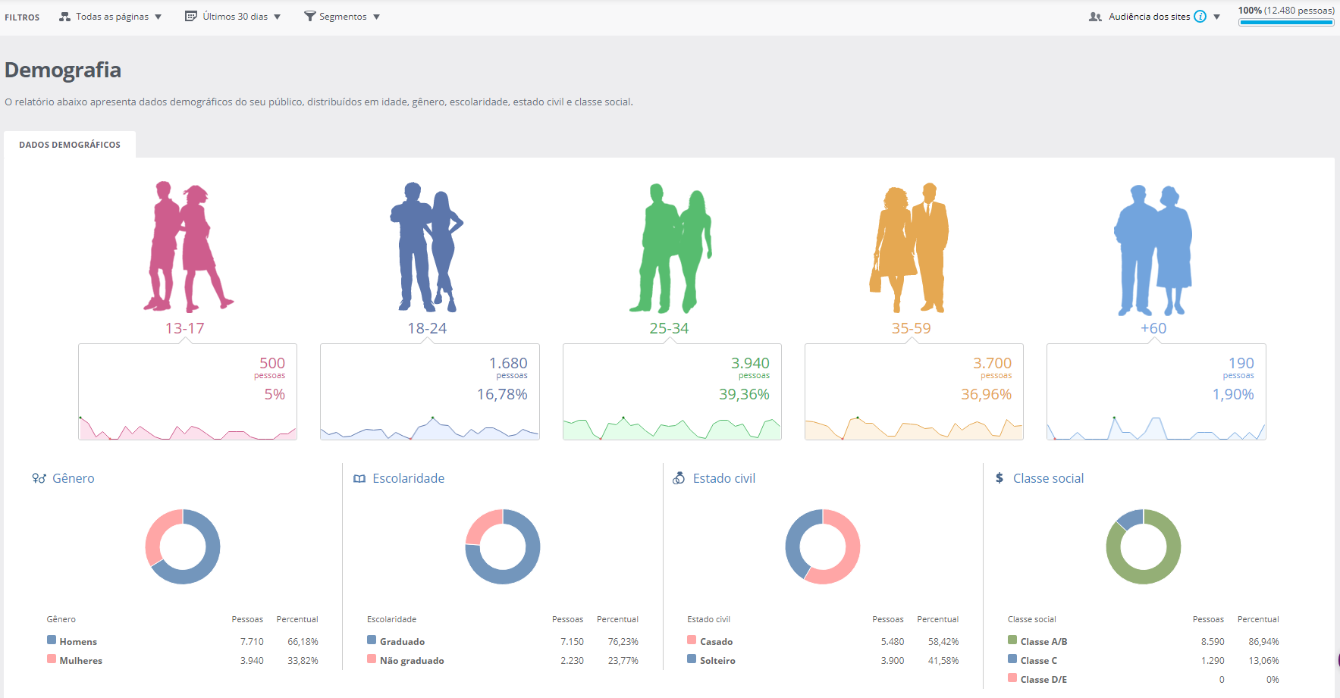
Task: Click the Classe D/E pink legend swatch
Action: [x=1012, y=678]
